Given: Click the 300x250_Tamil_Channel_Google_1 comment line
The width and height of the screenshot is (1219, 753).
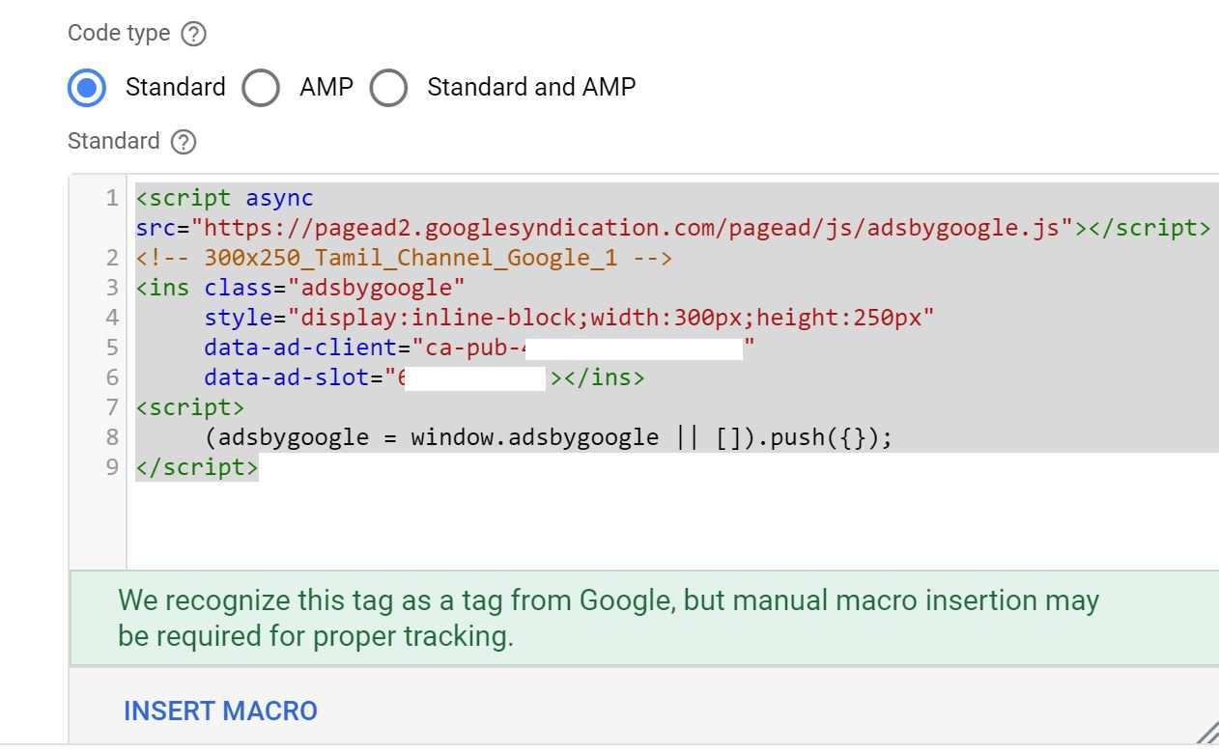Looking at the screenshot, I should (404, 258).
